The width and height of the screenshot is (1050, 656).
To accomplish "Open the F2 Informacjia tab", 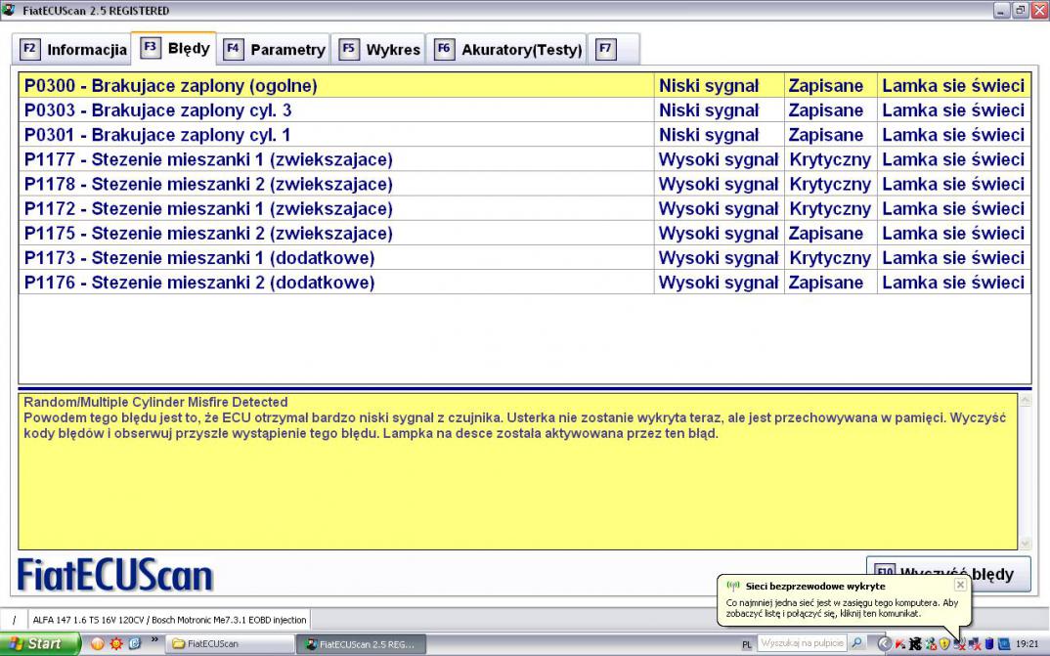I will click(71, 50).
